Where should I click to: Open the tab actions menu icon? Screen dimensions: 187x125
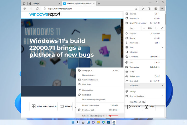24,3
